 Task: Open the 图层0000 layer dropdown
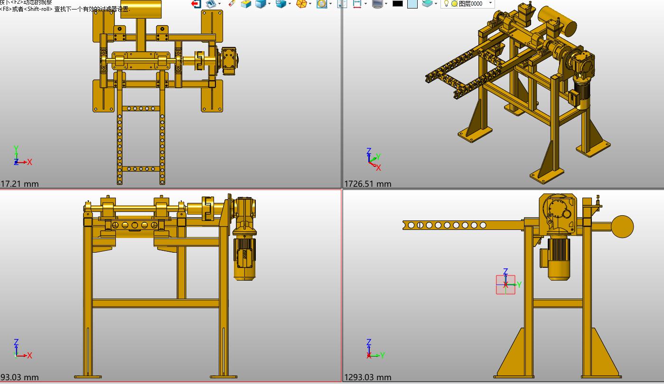click(x=490, y=3)
